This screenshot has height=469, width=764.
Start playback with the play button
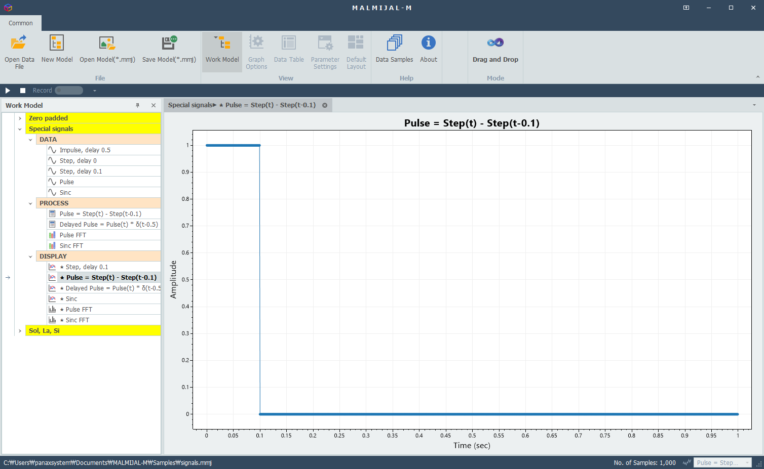(x=8, y=91)
